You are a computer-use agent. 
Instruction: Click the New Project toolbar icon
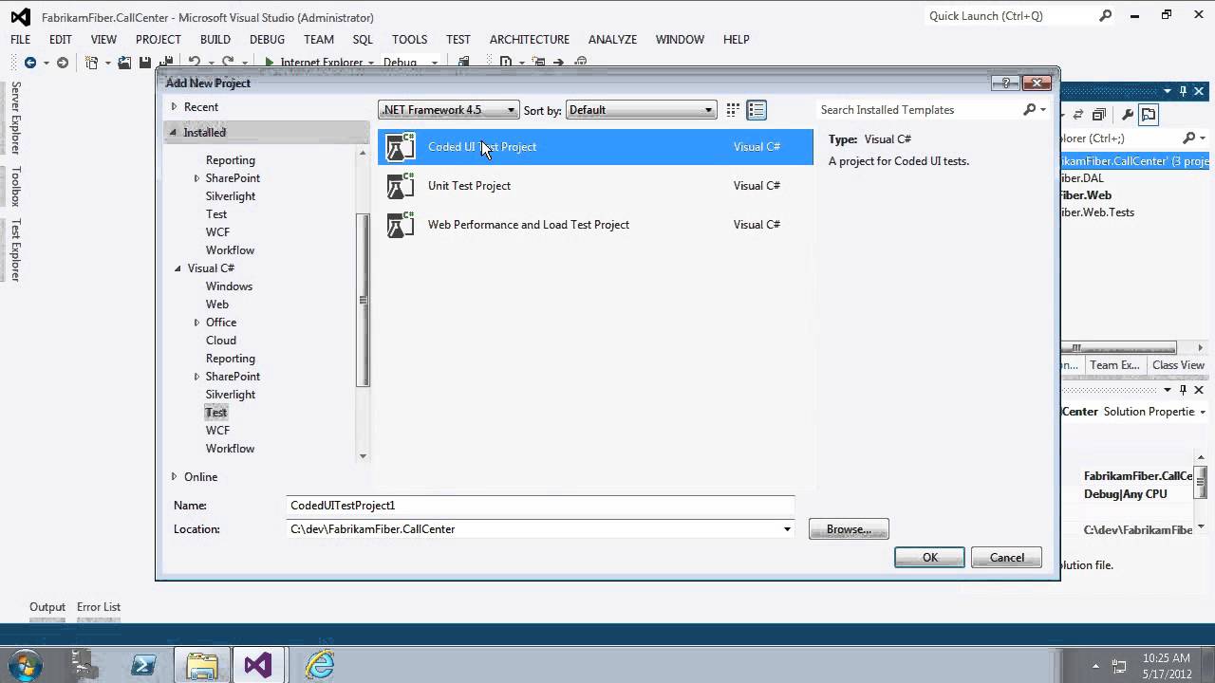92,63
